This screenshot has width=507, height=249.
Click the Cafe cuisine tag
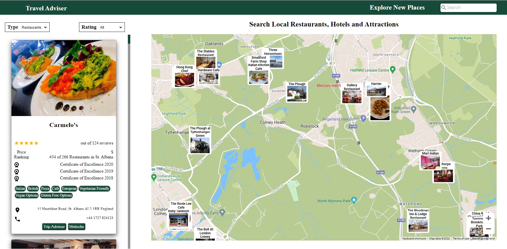(x=56, y=188)
